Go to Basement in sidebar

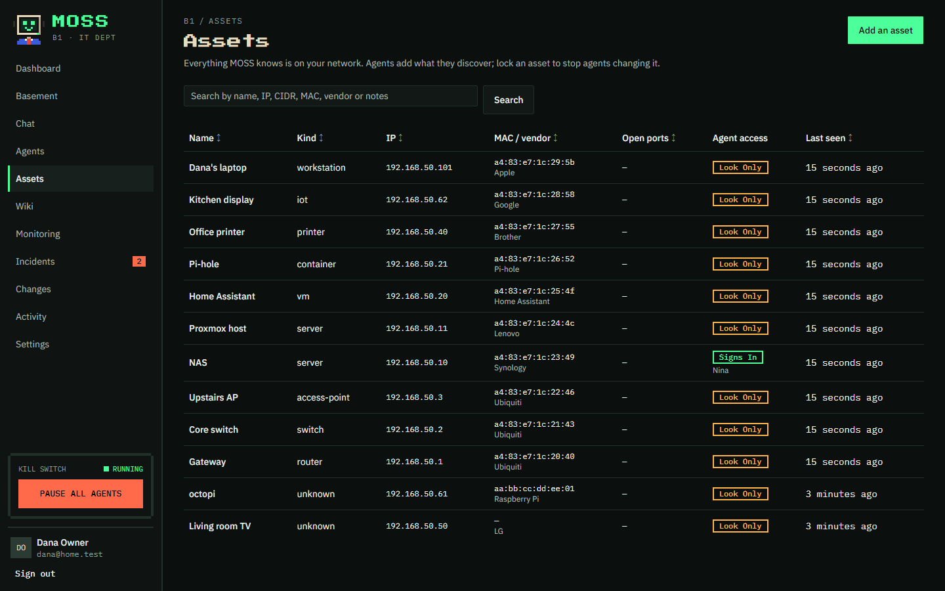pyautogui.click(x=81, y=96)
